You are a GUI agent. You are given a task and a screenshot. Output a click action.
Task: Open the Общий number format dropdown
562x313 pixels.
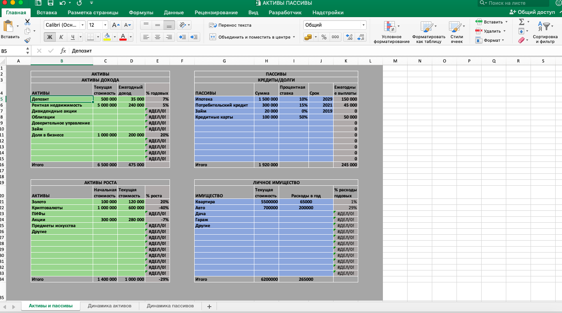[x=363, y=25]
